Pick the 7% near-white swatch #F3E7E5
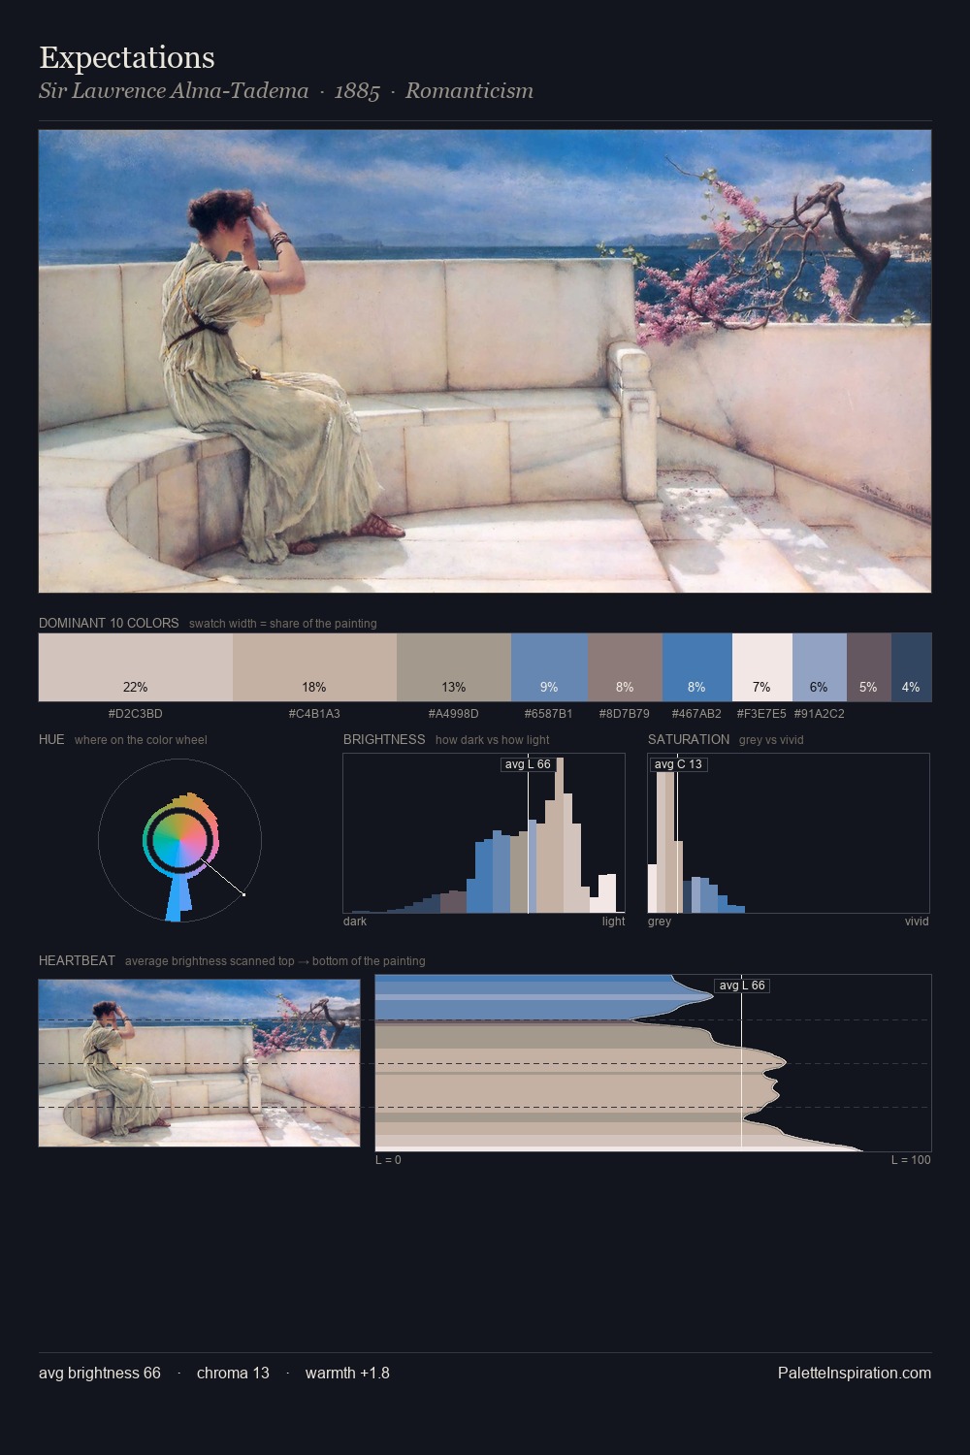The height and width of the screenshot is (1455, 970). pos(762,667)
